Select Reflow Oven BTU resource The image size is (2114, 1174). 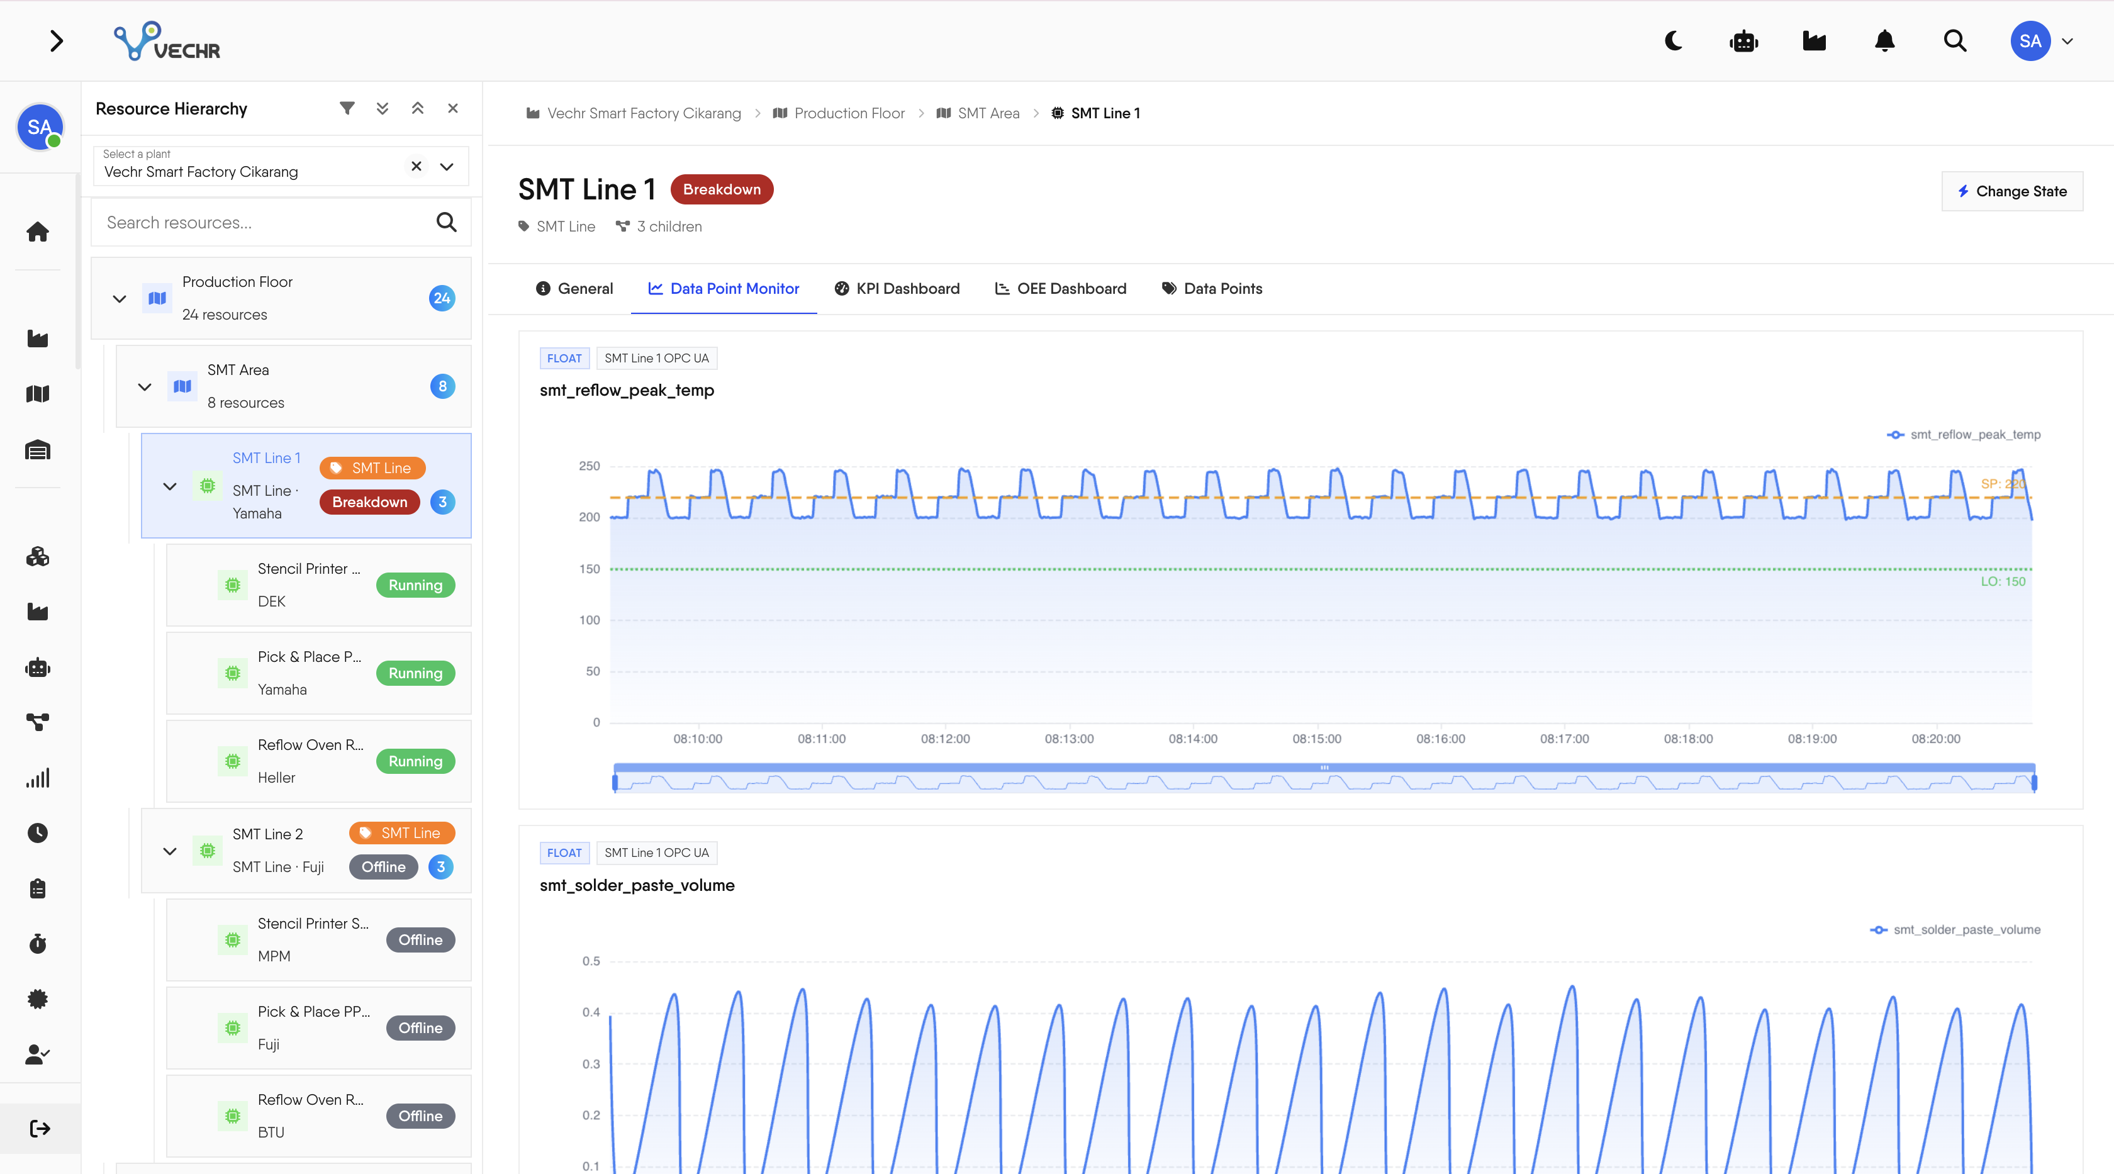(x=318, y=1115)
